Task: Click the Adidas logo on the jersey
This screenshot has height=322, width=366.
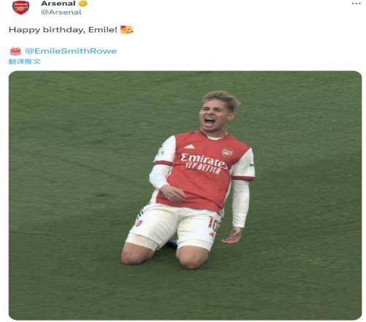Action: (x=190, y=146)
